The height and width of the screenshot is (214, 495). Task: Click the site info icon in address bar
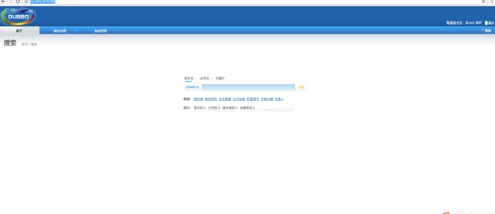pos(26,2)
